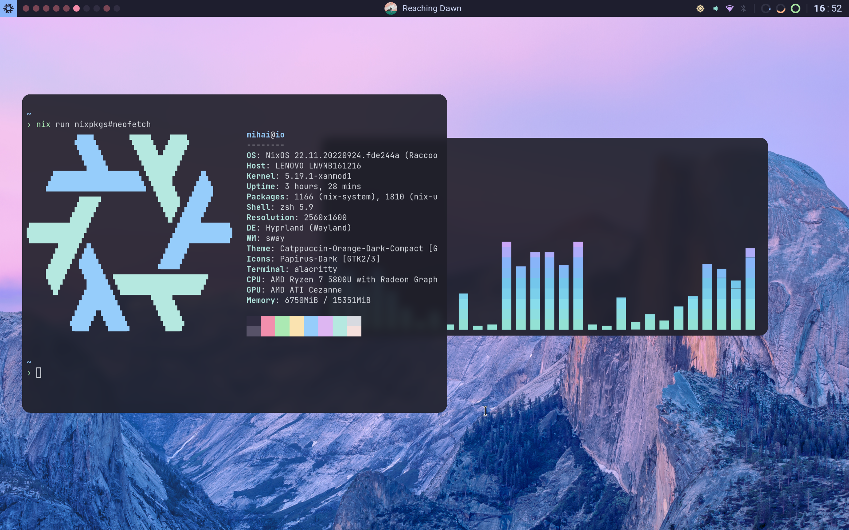Switch to the ninth workspace dot

(107, 8)
